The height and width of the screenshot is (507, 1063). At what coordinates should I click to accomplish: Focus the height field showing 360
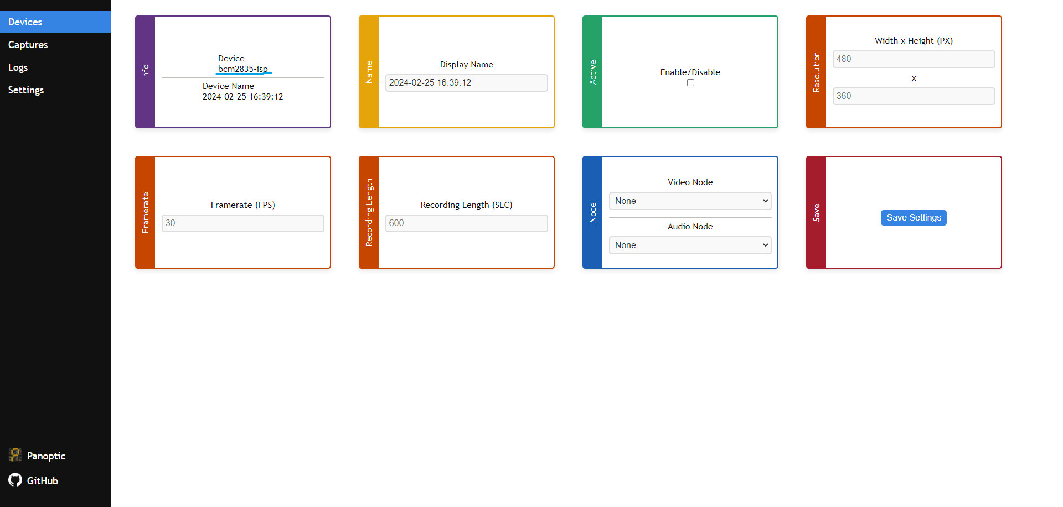[914, 96]
